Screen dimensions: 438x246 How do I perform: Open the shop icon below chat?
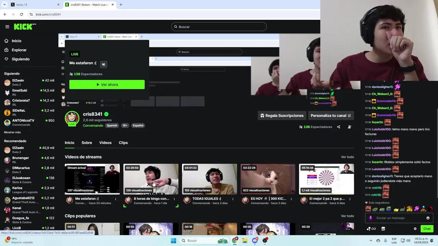(x=383, y=229)
